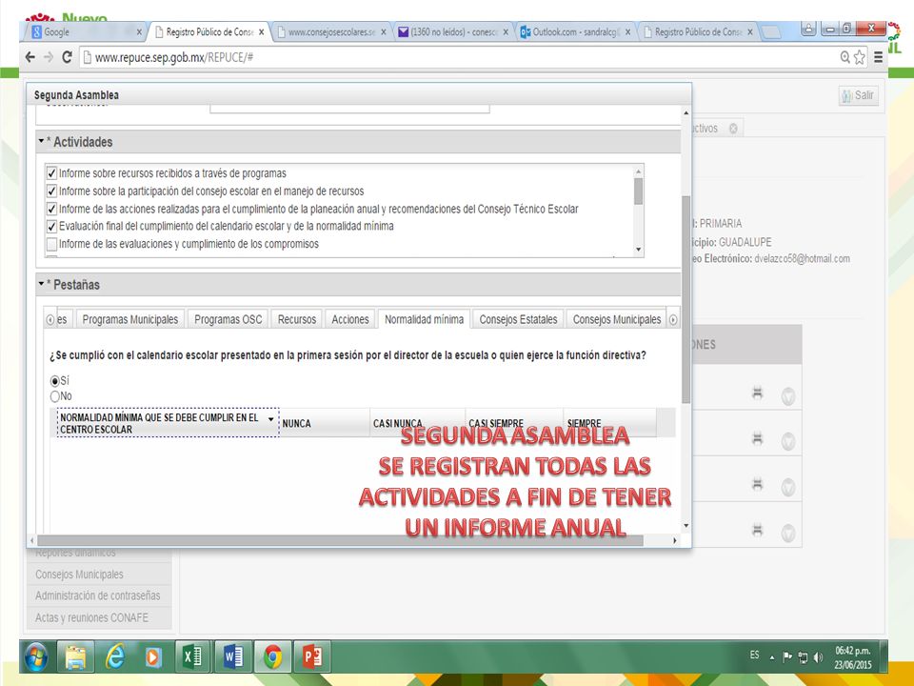Switch to the Google browser tab
The width and height of the screenshot is (914, 686).
tap(87, 32)
